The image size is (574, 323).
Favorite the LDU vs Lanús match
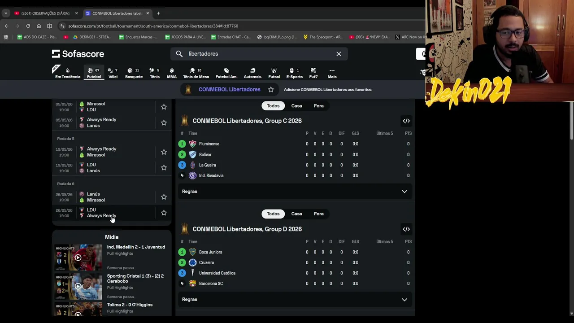(x=164, y=167)
